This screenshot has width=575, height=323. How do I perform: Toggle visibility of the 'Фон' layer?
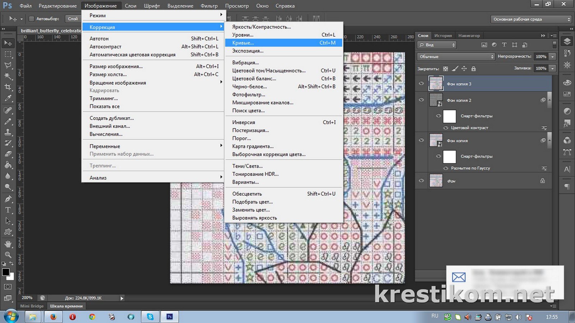pos(421,181)
